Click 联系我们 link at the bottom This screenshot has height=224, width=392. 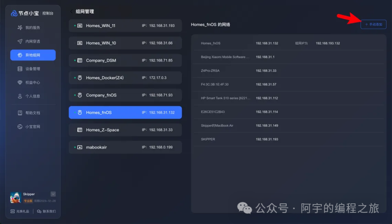pos(46,211)
